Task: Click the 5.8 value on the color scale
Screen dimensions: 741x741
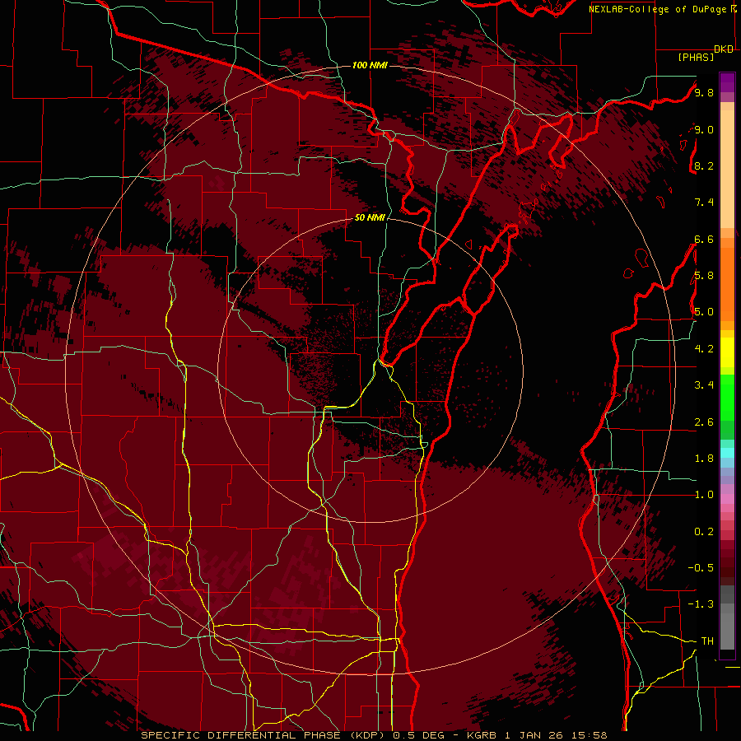Action: (x=704, y=276)
